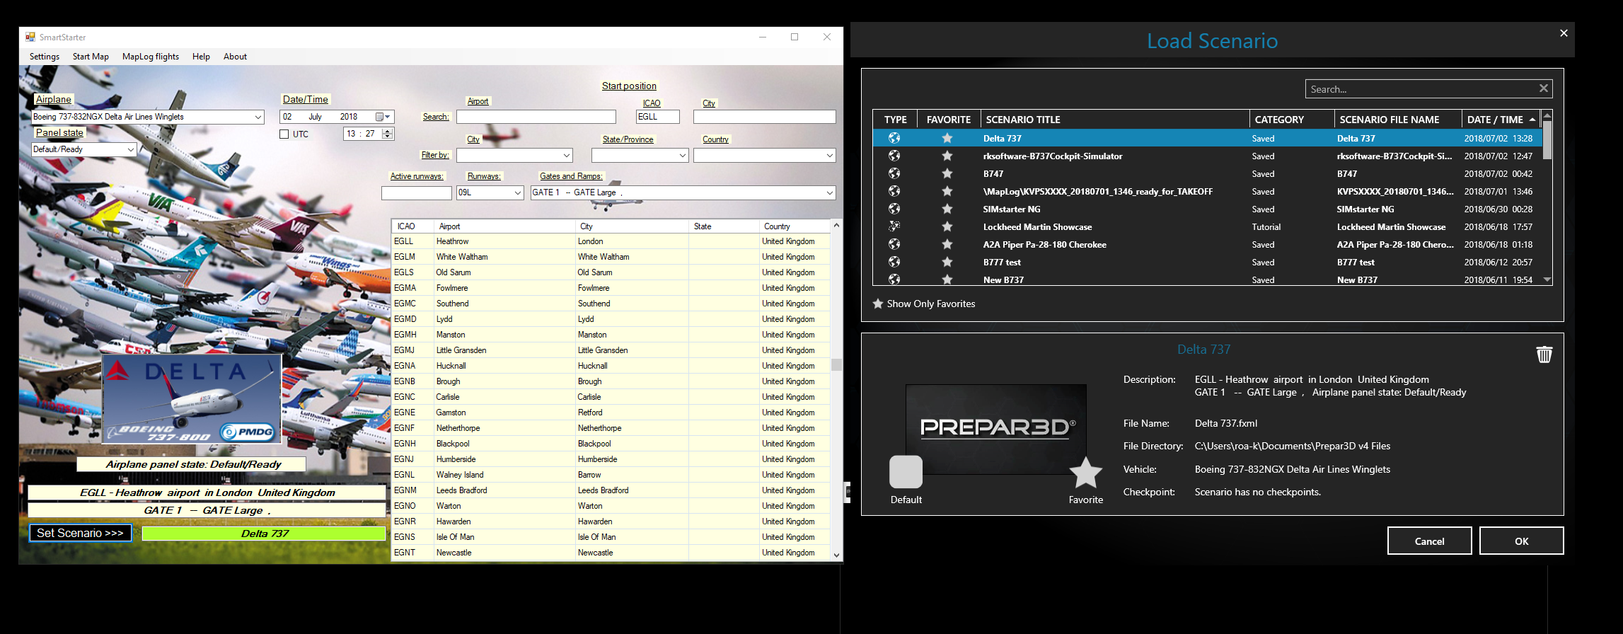Toggle favorite star for B777 test row
Screen dimensions: 1623x634
coord(947,262)
